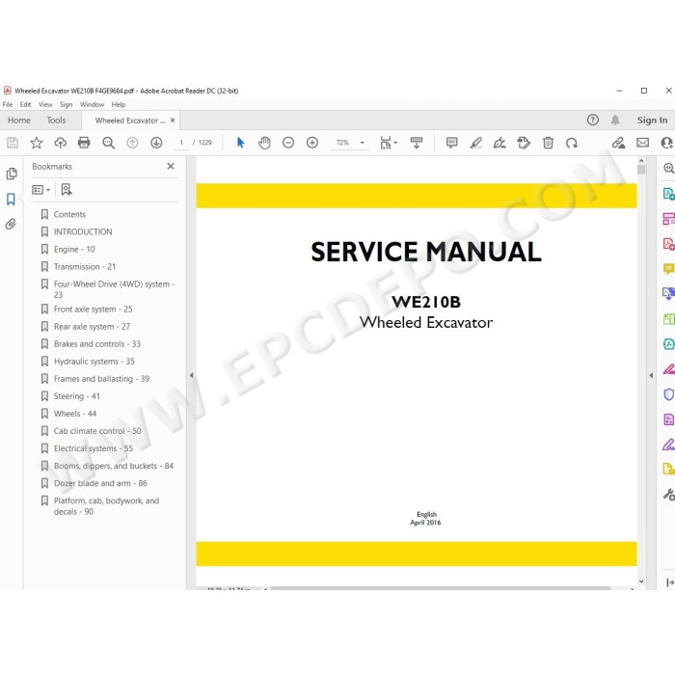Add file to starred with star icon
Viewport: 675px width, 675px height.
[x=37, y=143]
